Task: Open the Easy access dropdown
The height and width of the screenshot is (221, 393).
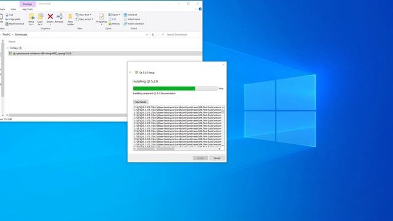Action: [x=85, y=19]
